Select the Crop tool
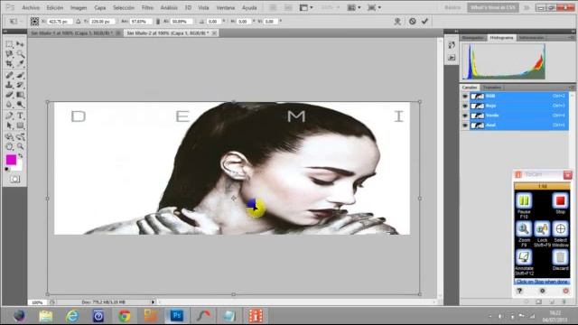 [x=9, y=64]
